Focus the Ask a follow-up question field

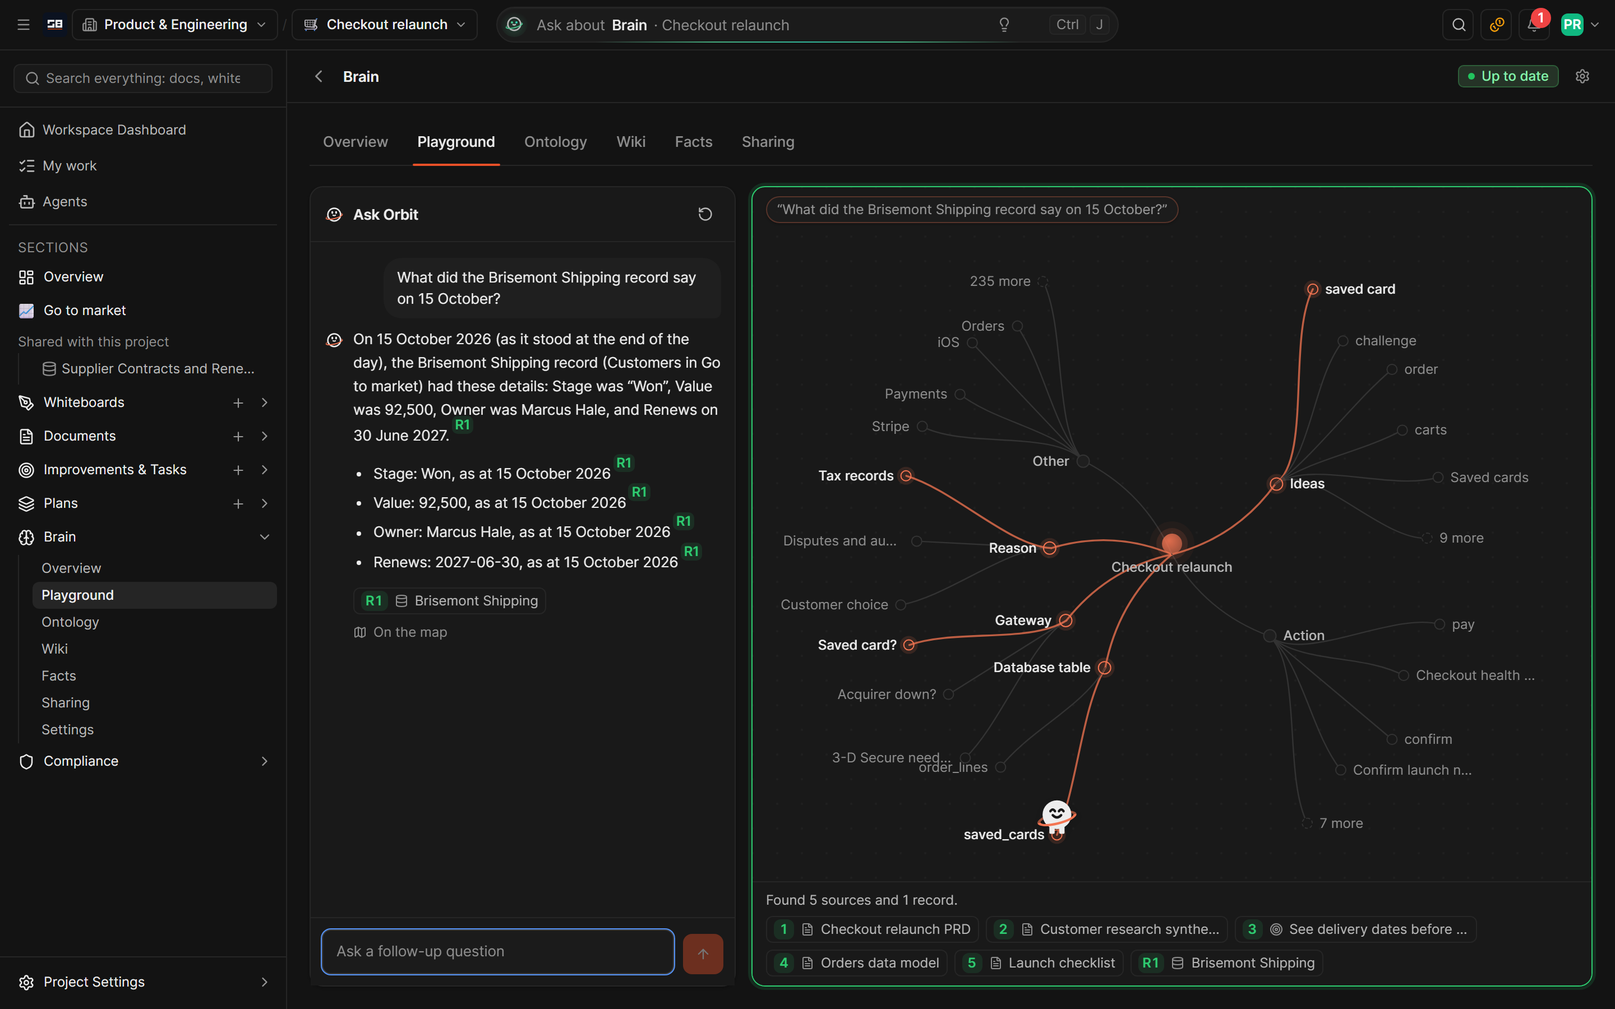click(x=497, y=951)
